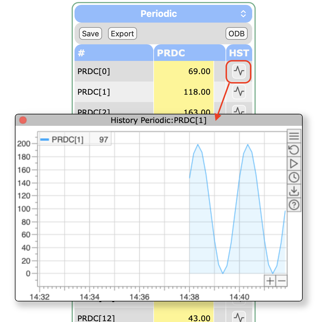Open history graph for PRDC[0]
The image size is (321, 322).
coord(239,71)
